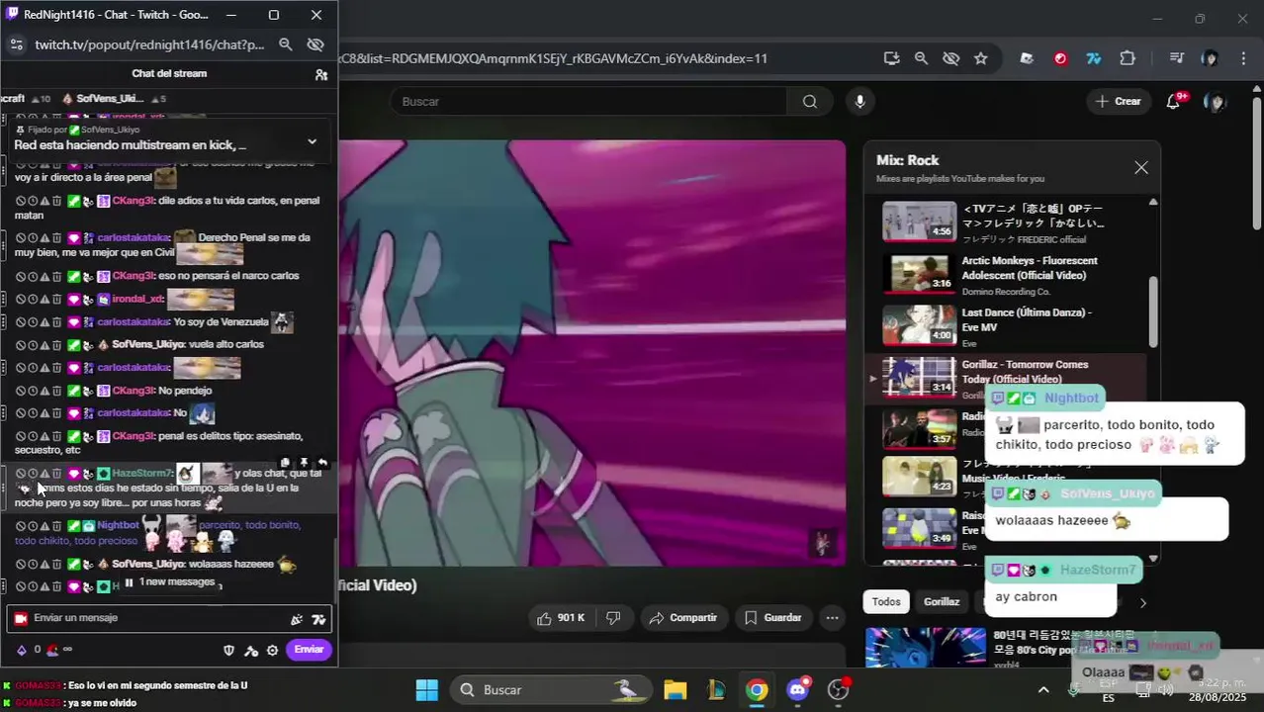Open the YouTube Crear menu
This screenshot has height=712, width=1264.
click(x=1119, y=102)
